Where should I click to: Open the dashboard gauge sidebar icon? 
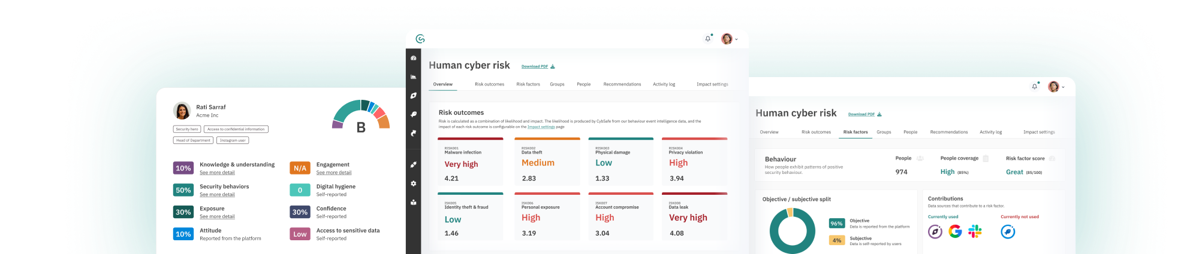click(414, 58)
